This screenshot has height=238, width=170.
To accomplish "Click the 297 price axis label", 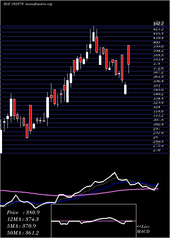I will [x=156, y=129].
